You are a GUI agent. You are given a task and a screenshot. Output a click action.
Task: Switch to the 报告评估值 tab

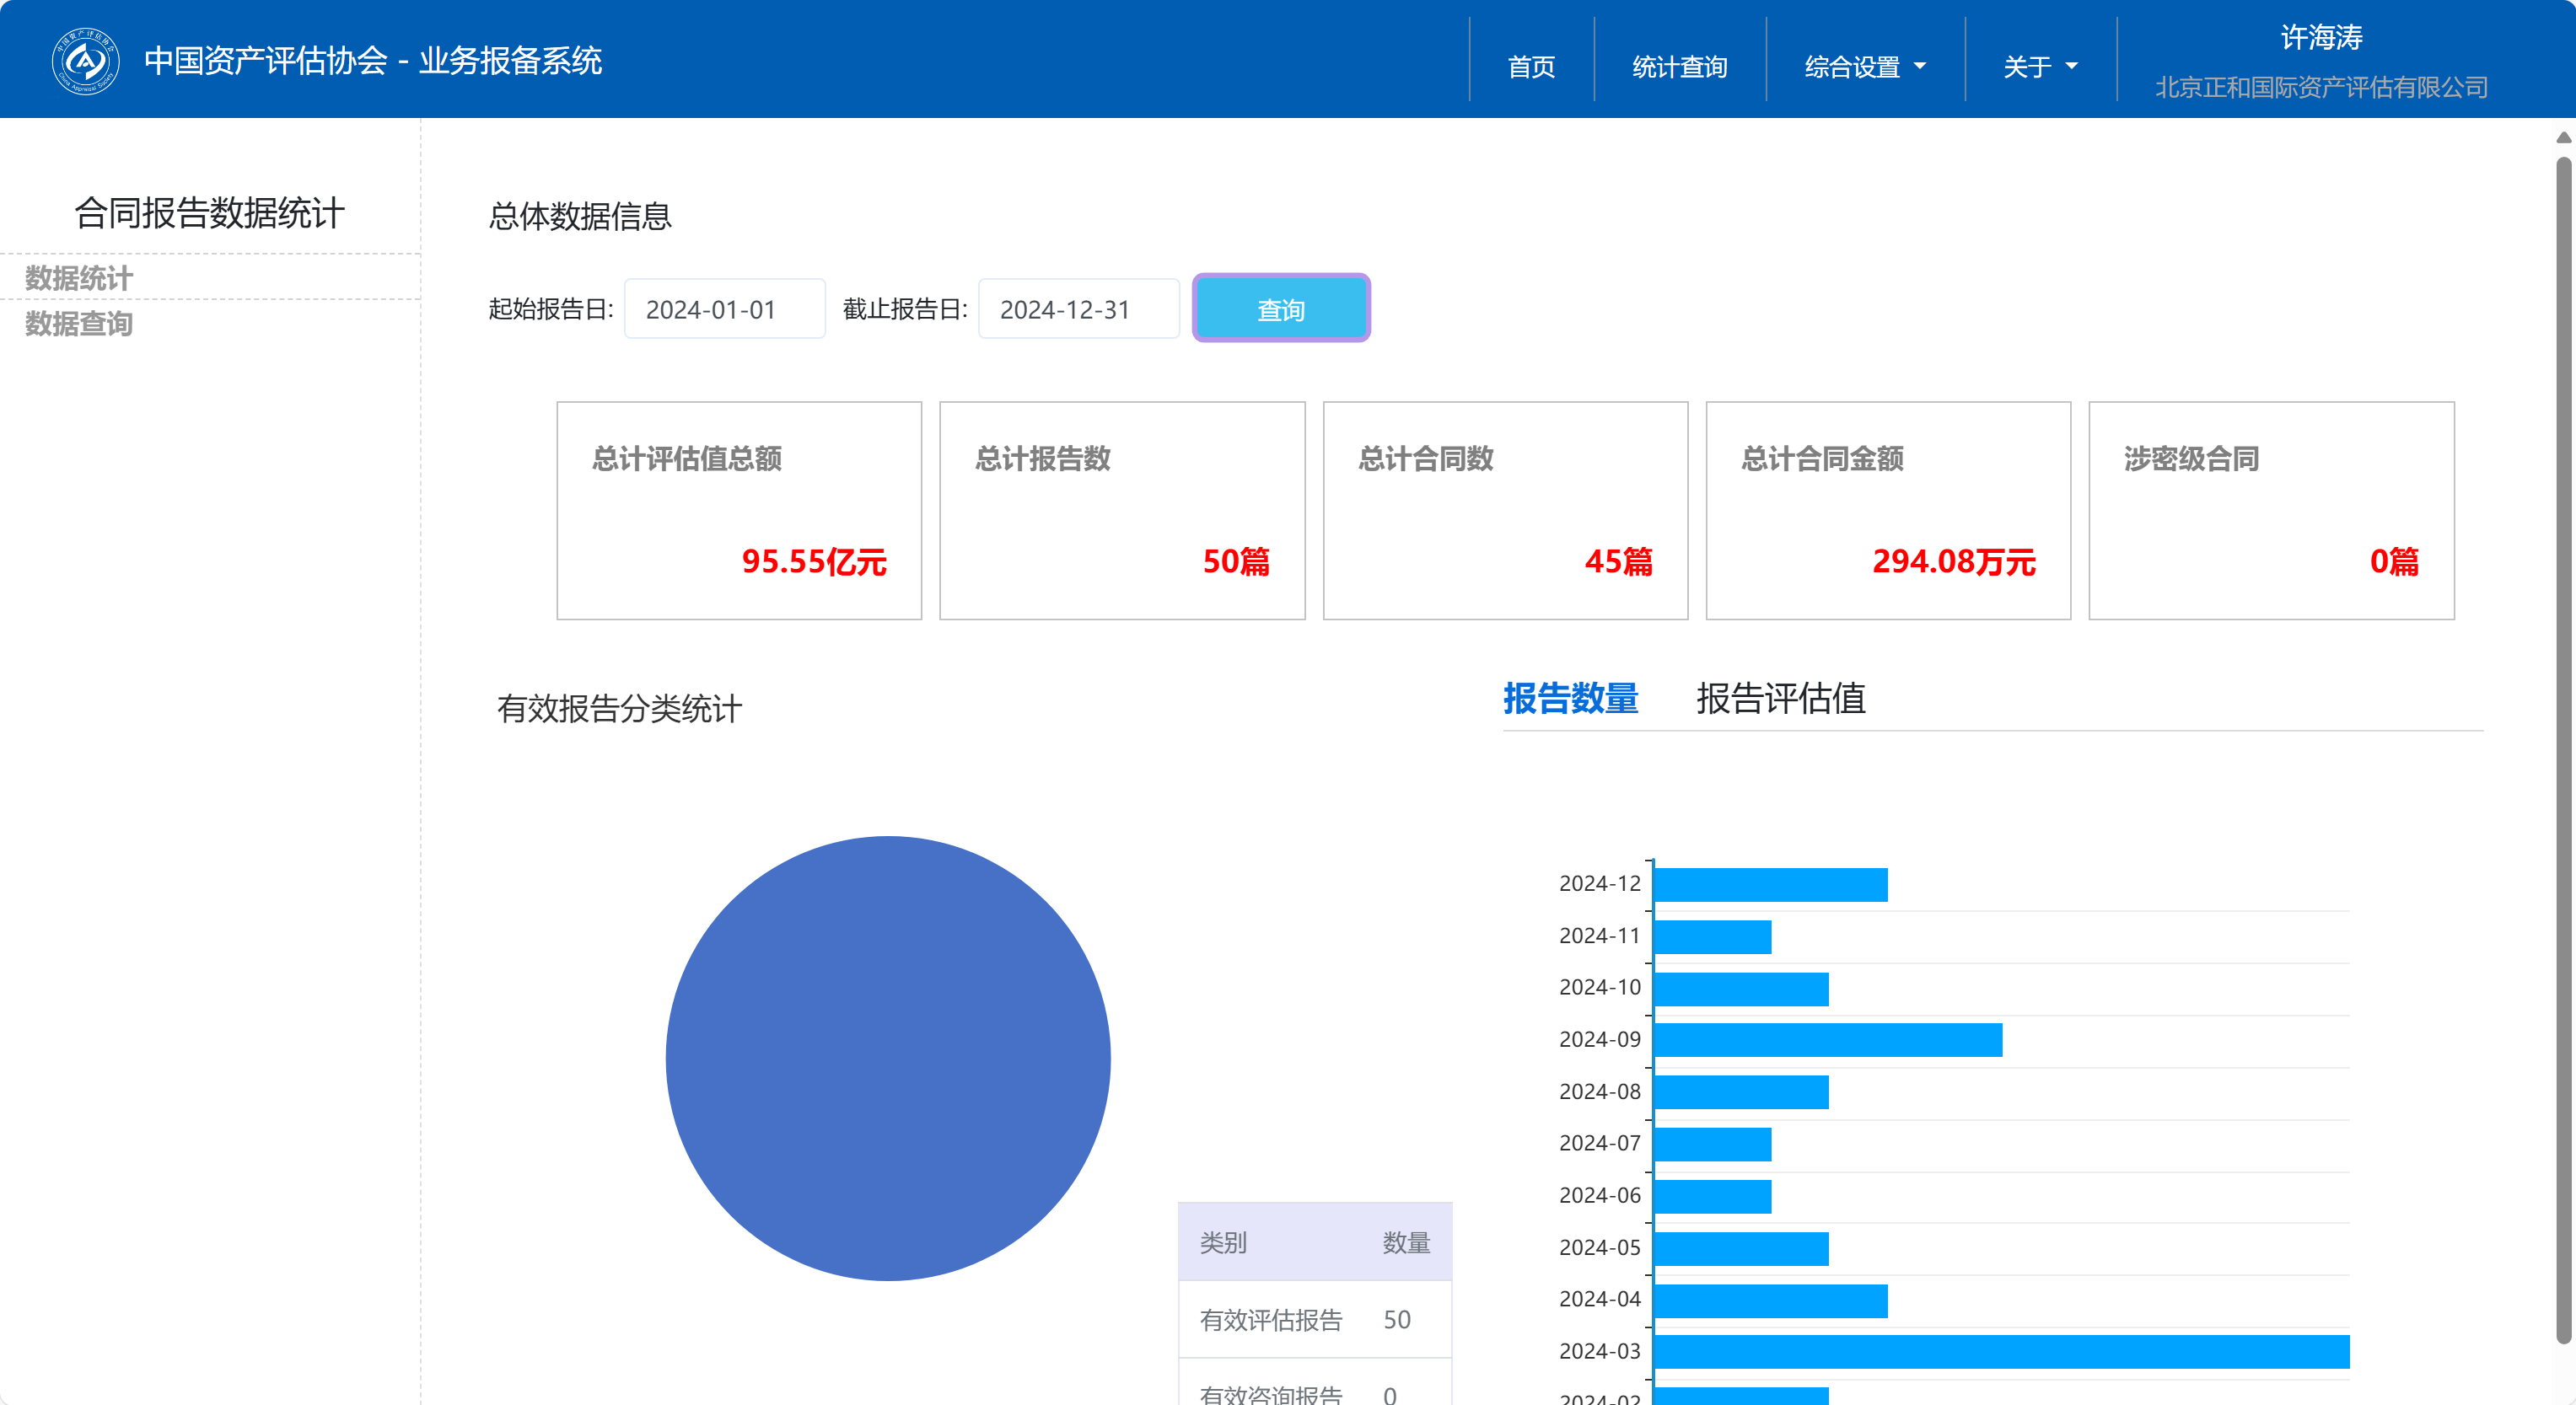coord(1780,699)
